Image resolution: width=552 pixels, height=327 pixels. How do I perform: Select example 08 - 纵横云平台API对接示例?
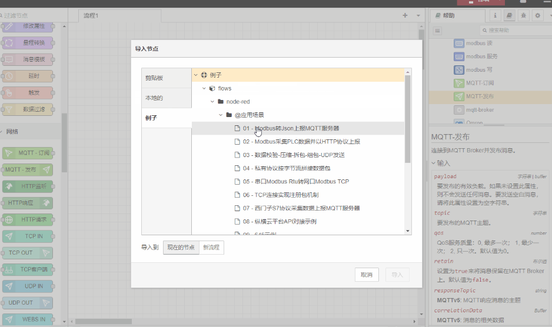(x=298, y=222)
